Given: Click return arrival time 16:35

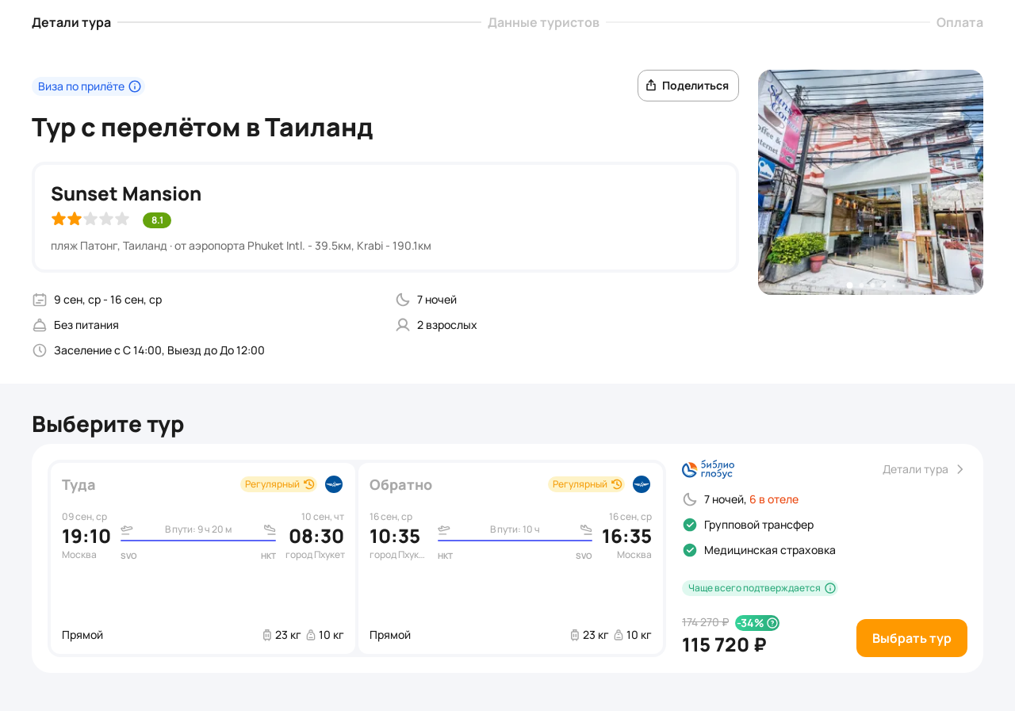Looking at the screenshot, I should pos(626,537).
